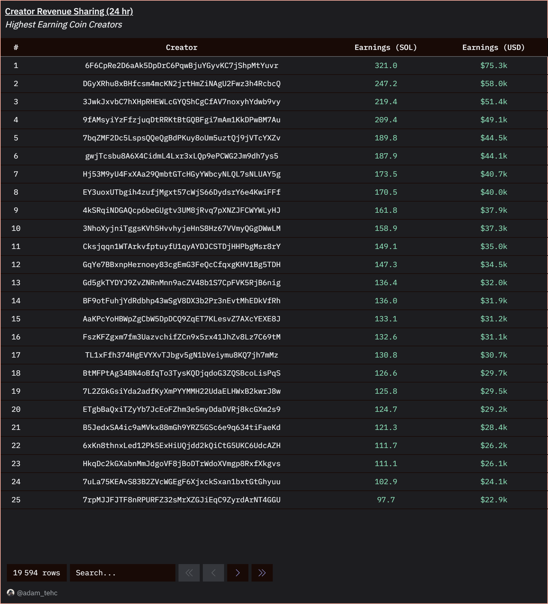548x604 pixels.
Task: Open the @adam_tehc author link
Action: [37, 593]
